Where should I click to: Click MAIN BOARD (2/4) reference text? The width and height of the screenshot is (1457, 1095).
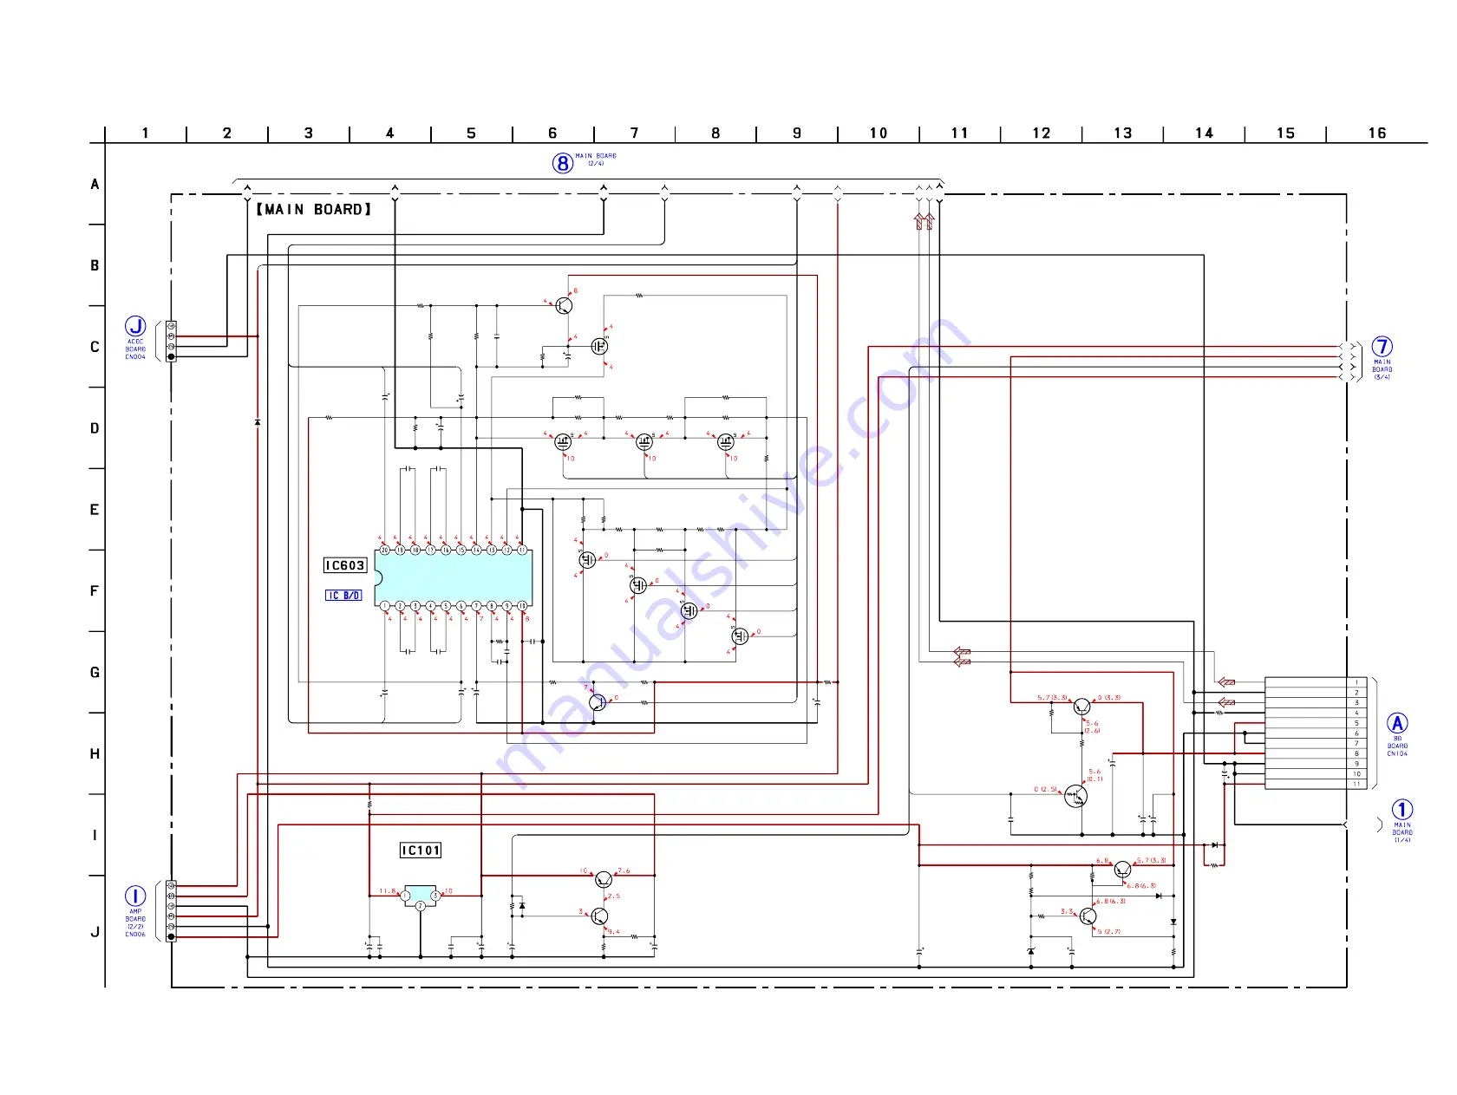(596, 160)
